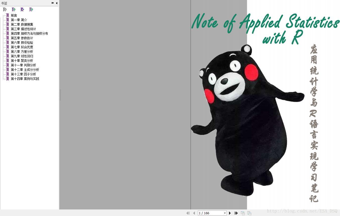Jump to 第十三章 因子分析
Image resolution: width=340 pixels, height=216 pixels.
(23, 74)
